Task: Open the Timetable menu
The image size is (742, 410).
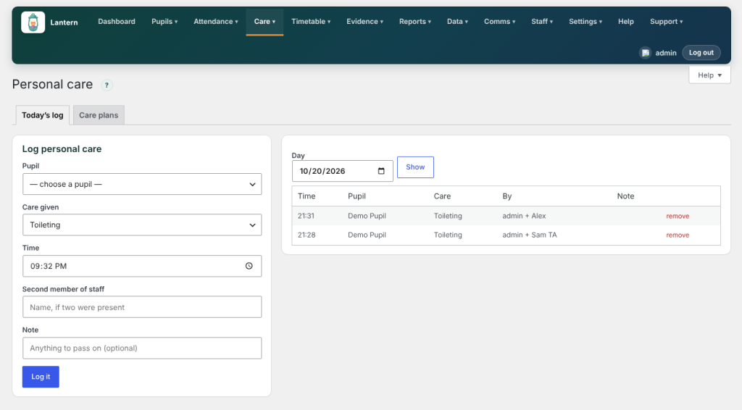Action: point(311,21)
